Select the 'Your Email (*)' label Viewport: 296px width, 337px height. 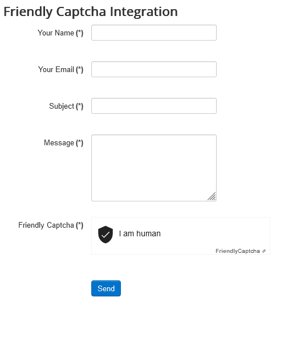point(60,69)
